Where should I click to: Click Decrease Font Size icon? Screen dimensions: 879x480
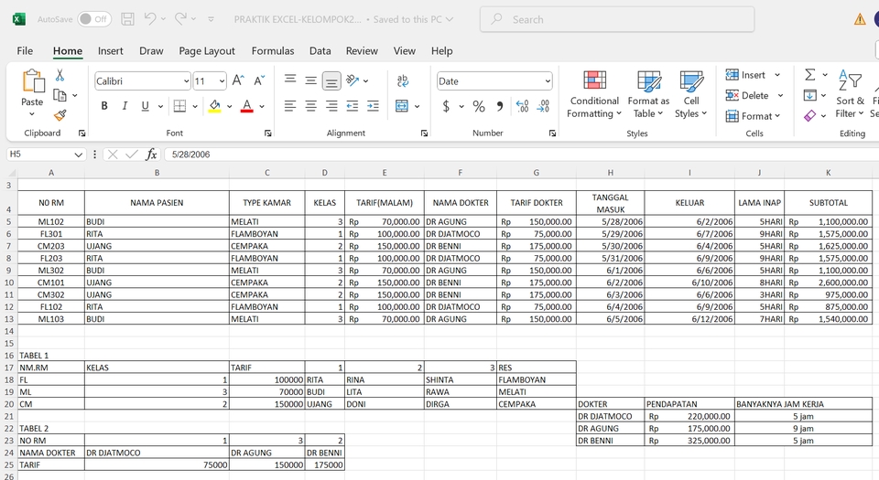pos(259,80)
